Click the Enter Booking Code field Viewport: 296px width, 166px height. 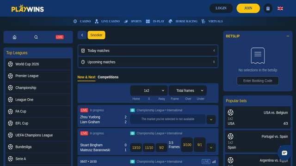tap(258, 81)
